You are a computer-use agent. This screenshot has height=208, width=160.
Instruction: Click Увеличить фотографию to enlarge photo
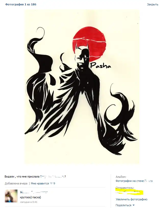click(x=131, y=199)
